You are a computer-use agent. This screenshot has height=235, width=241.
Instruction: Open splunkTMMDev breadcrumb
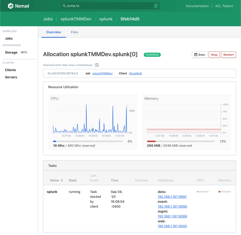click(76, 19)
